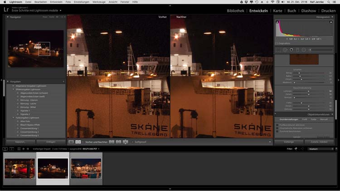Collapse the Navigator panel
340x191 pixels.
tap(8, 17)
